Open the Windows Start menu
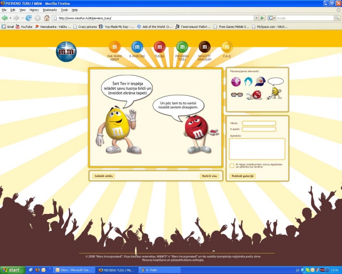The height and width of the screenshot is (274, 342). pyautogui.click(x=12, y=270)
